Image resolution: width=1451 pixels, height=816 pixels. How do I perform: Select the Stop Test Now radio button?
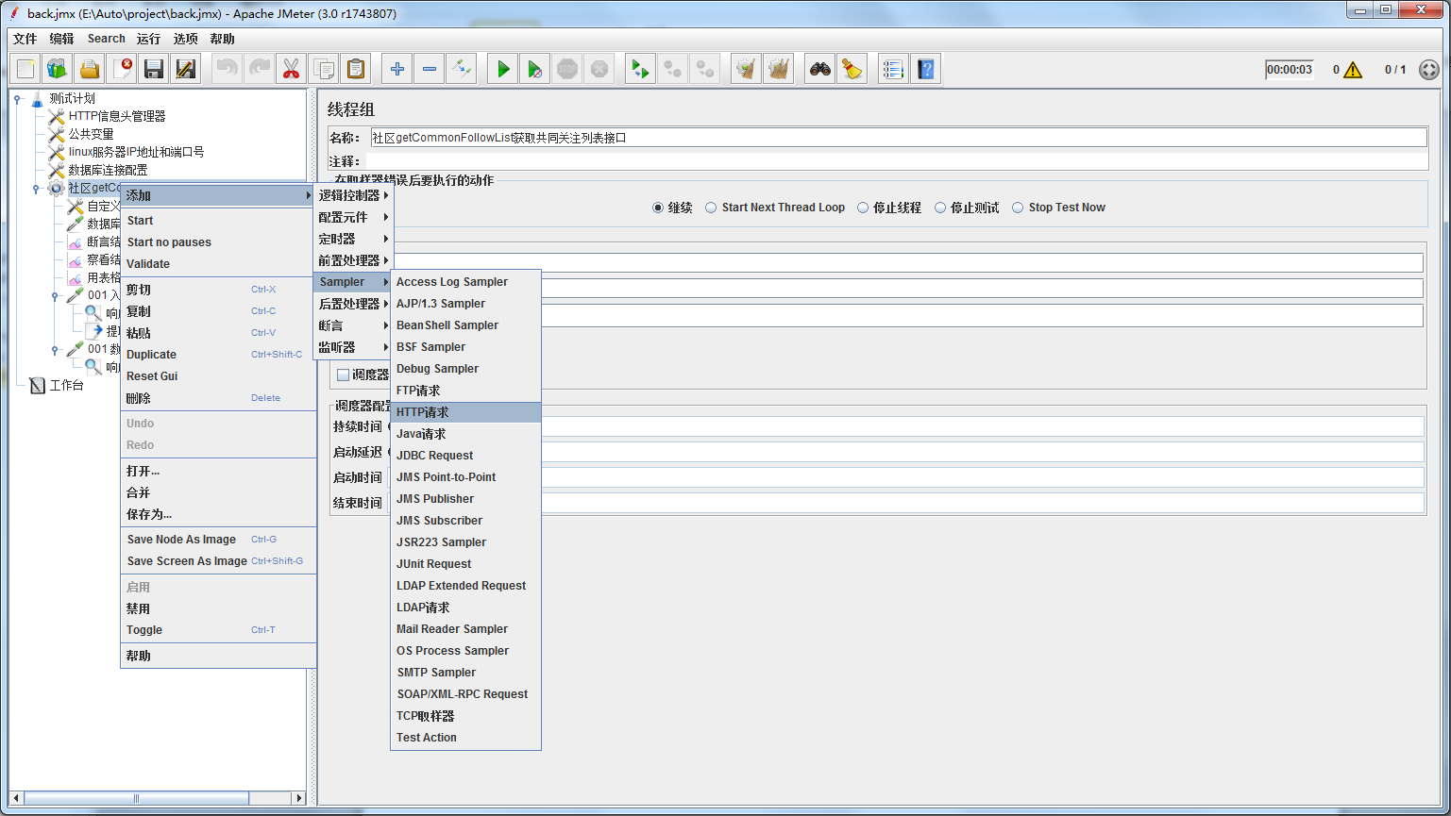[x=1018, y=208]
